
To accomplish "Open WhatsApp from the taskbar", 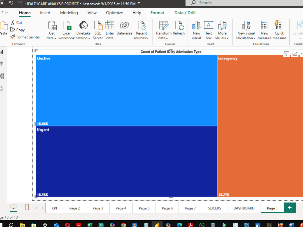I will tap(202, 225).
